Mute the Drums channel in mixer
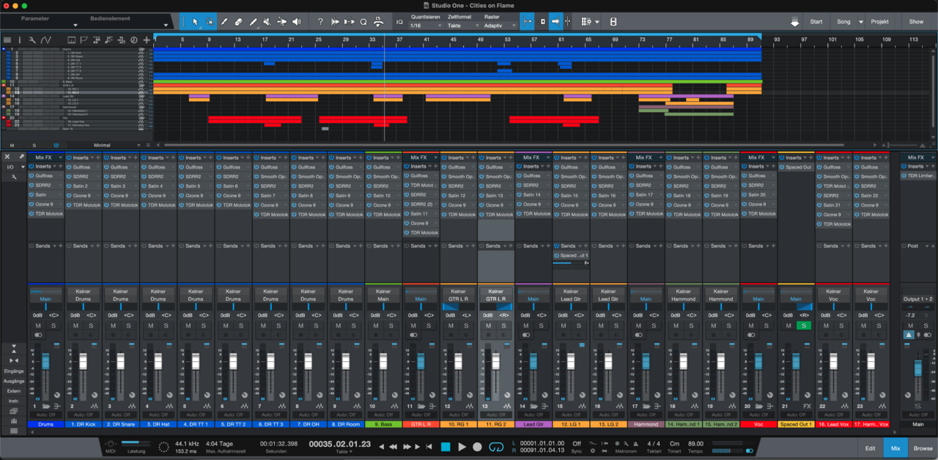 click(x=37, y=325)
